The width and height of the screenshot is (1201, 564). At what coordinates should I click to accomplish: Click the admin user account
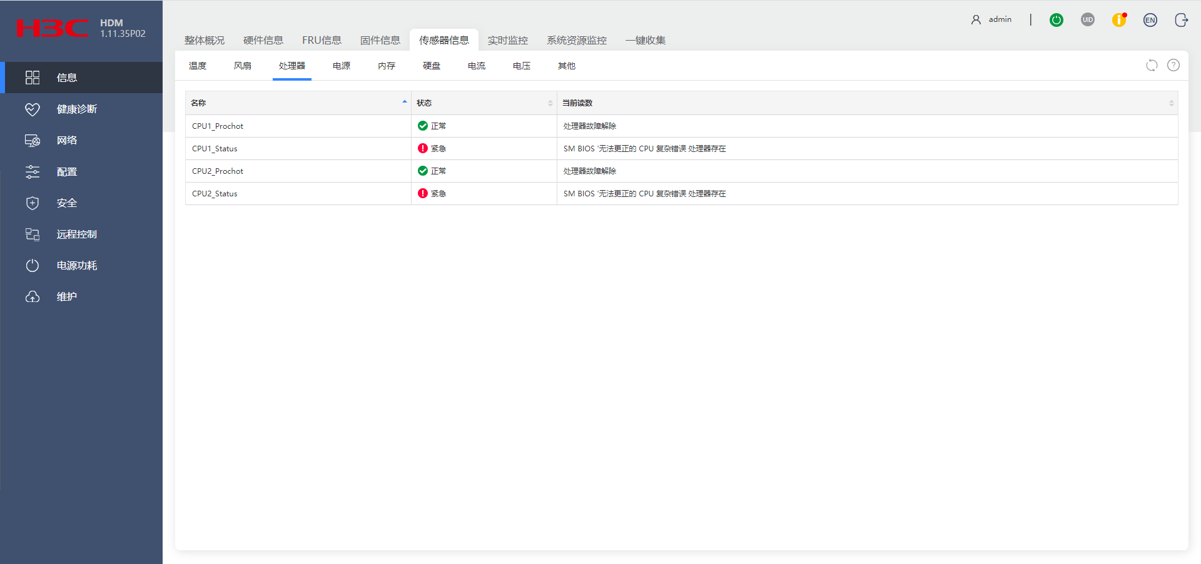click(991, 19)
